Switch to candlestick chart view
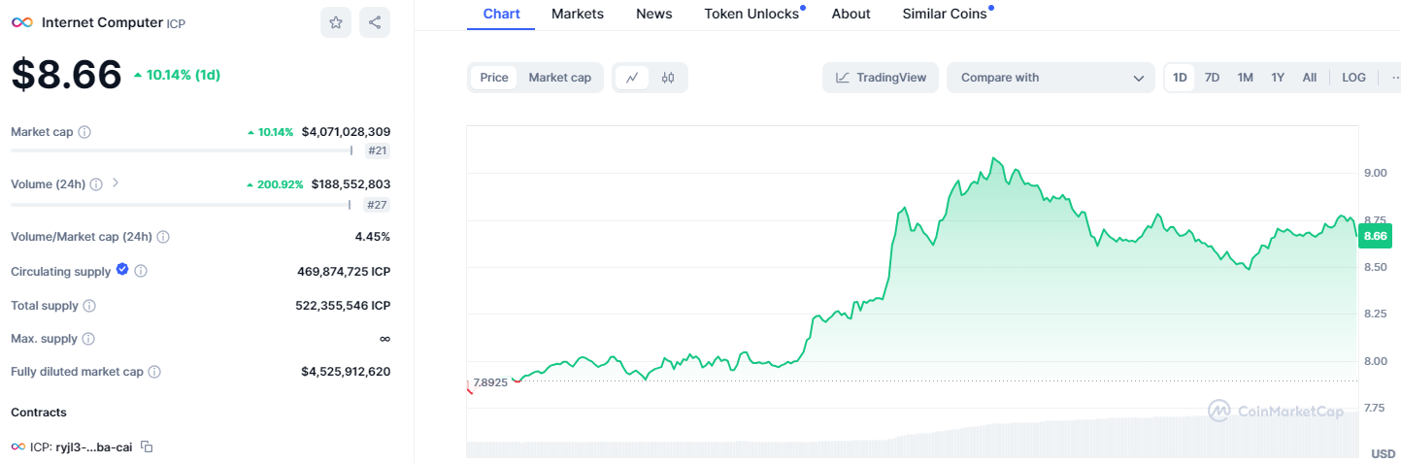Image resolution: width=1401 pixels, height=463 pixels. coord(668,78)
